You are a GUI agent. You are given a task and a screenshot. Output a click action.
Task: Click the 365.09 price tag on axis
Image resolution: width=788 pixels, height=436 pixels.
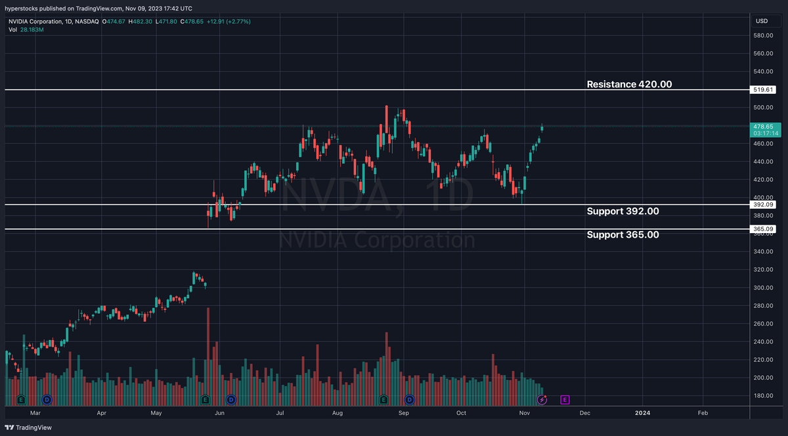tap(762, 229)
